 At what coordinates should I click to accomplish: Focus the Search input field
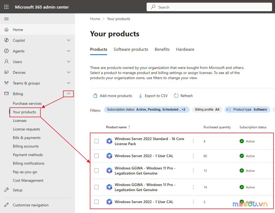pos(209,7)
